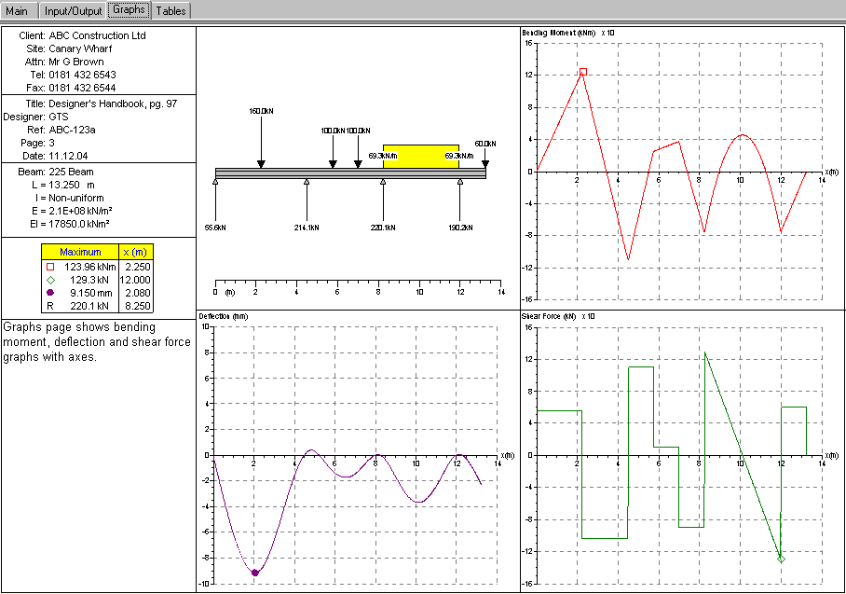This screenshot has height=594, width=846.
Task: Click the green diamond legend icon
Action: pyautogui.click(x=50, y=279)
